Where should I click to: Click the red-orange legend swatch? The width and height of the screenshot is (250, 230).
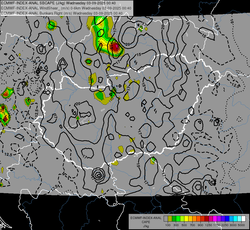click(198, 218)
